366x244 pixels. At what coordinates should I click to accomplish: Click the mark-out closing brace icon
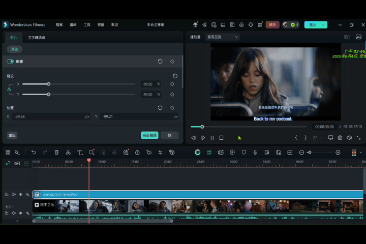pos(306,138)
